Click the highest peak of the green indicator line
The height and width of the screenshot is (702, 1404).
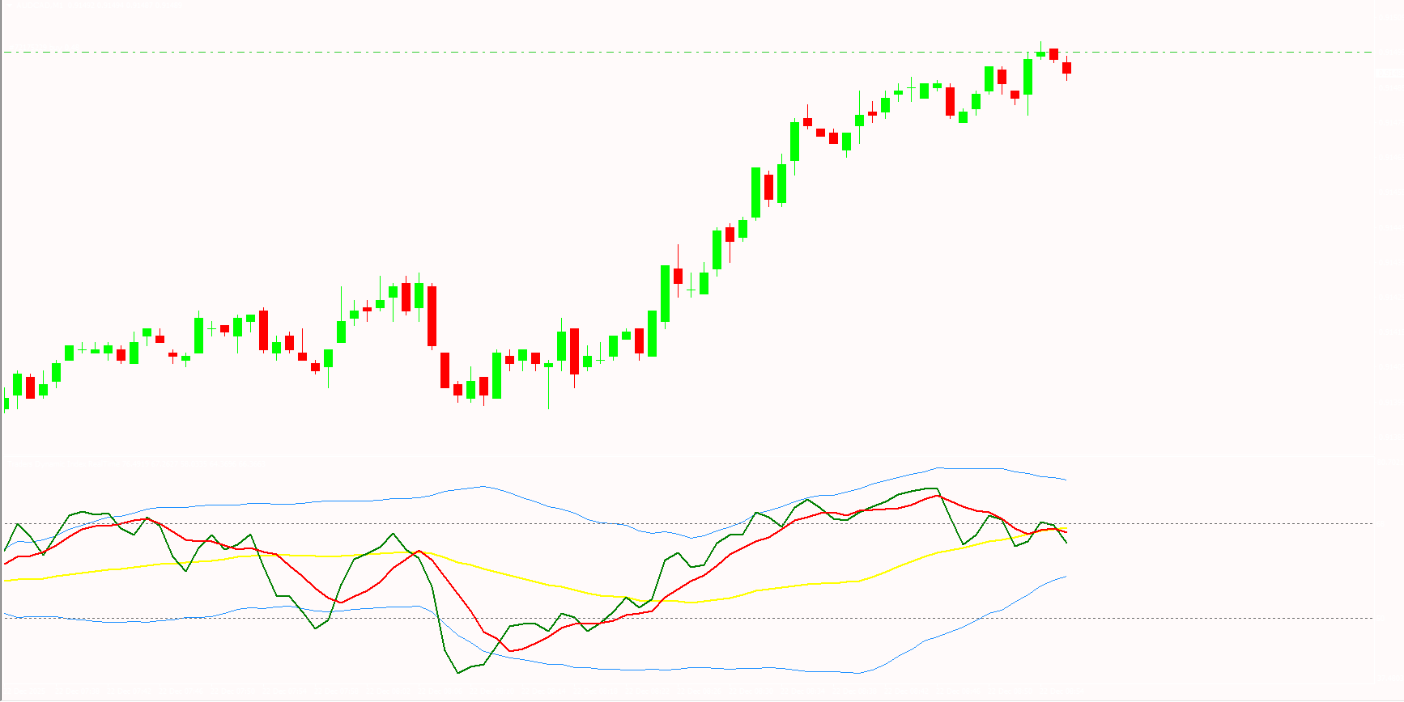tap(936, 488)
